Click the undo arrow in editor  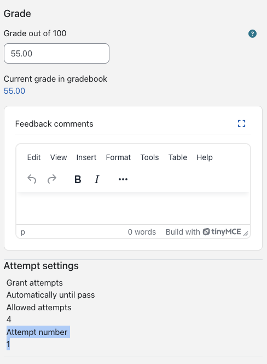click(32, 179)
